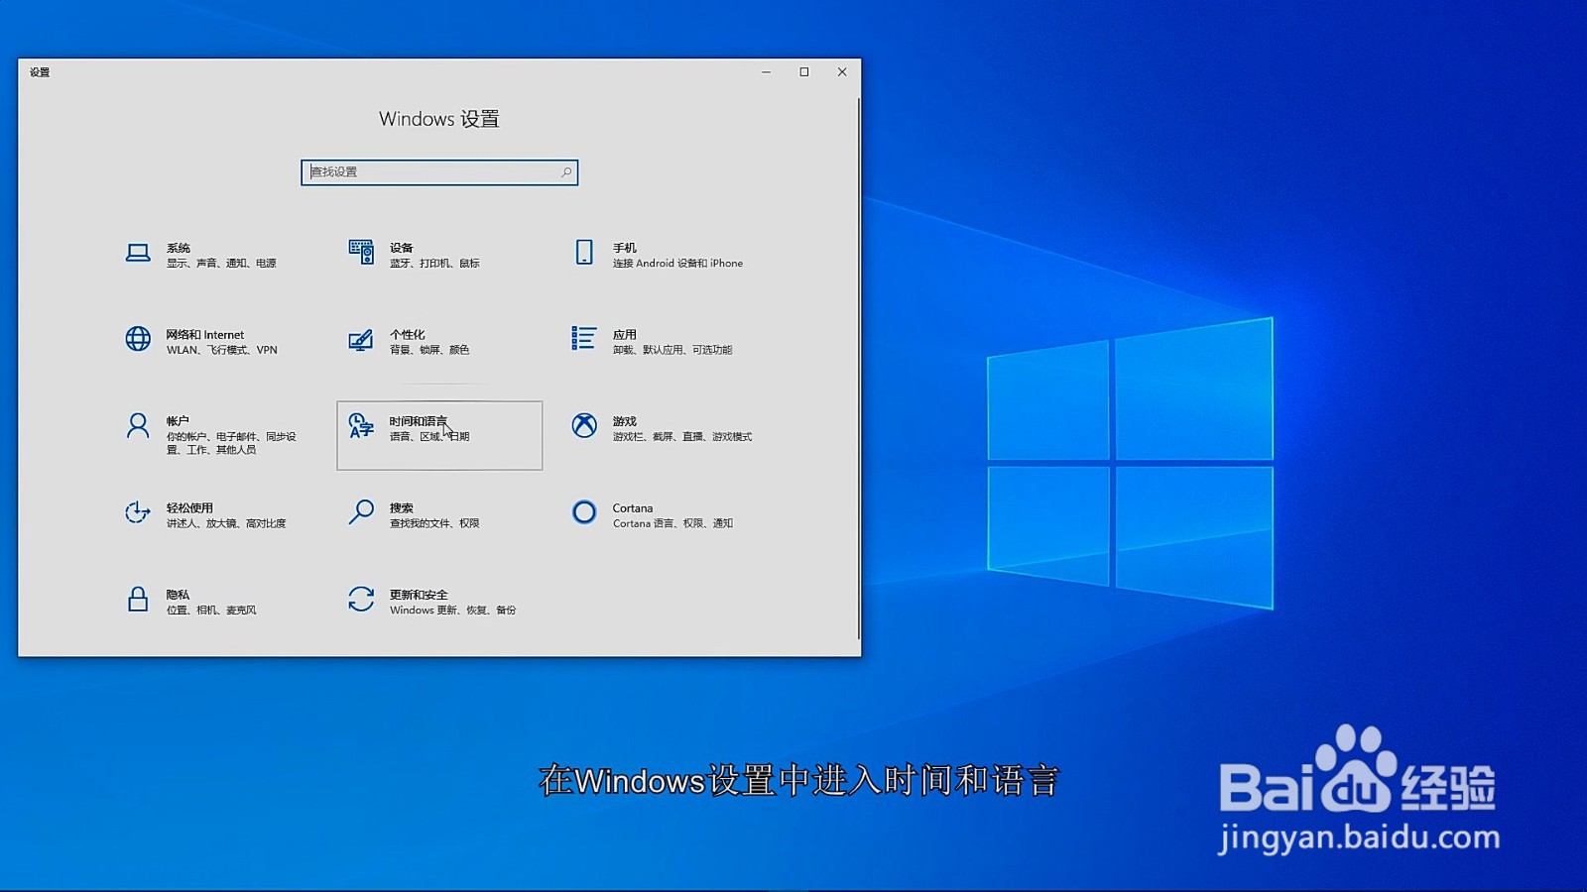Open the Devices (设备) keyboard icon

(361, 252)
